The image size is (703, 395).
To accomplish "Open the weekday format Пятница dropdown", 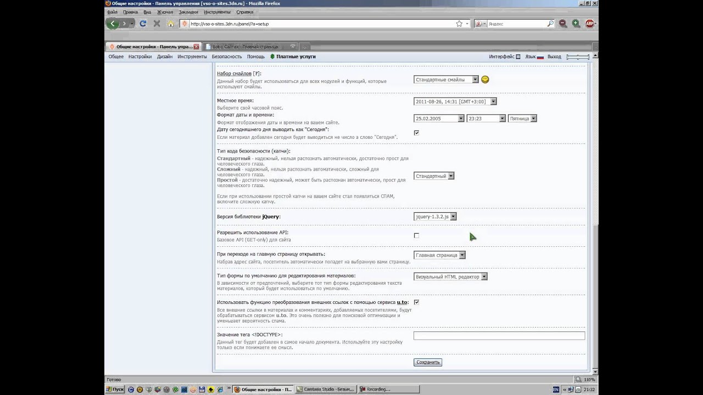I will click(x=522, y=119).
